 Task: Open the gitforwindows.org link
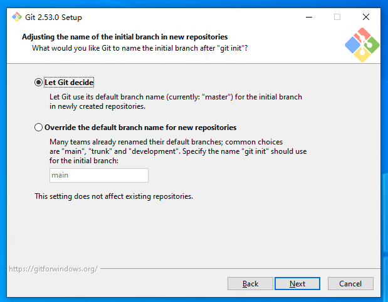click(53, 269)
